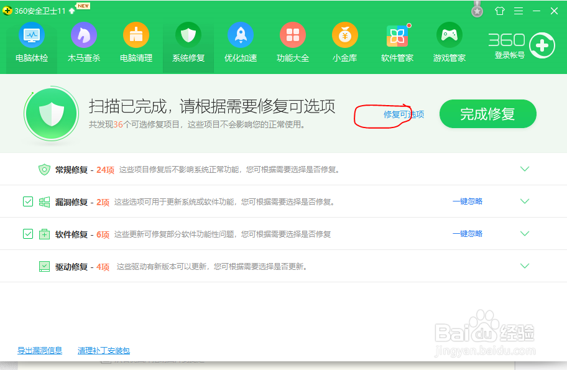Switch to 木马查杀 tab label
Image resolution: width=567 pixels, height=370 pixels.
[x=84, y=58]
